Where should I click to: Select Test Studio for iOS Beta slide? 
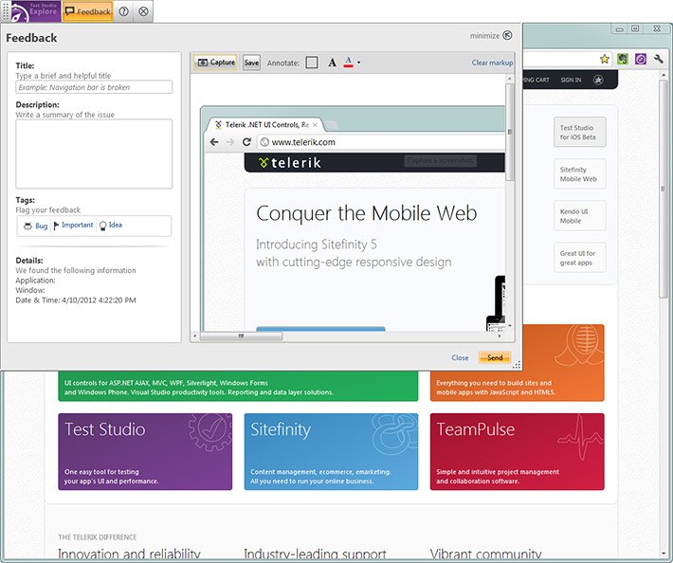pos(580,132)
